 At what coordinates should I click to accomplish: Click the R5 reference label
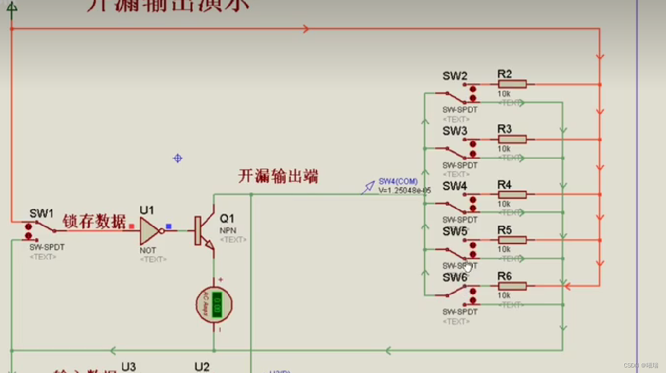click(x=504, y=230)
